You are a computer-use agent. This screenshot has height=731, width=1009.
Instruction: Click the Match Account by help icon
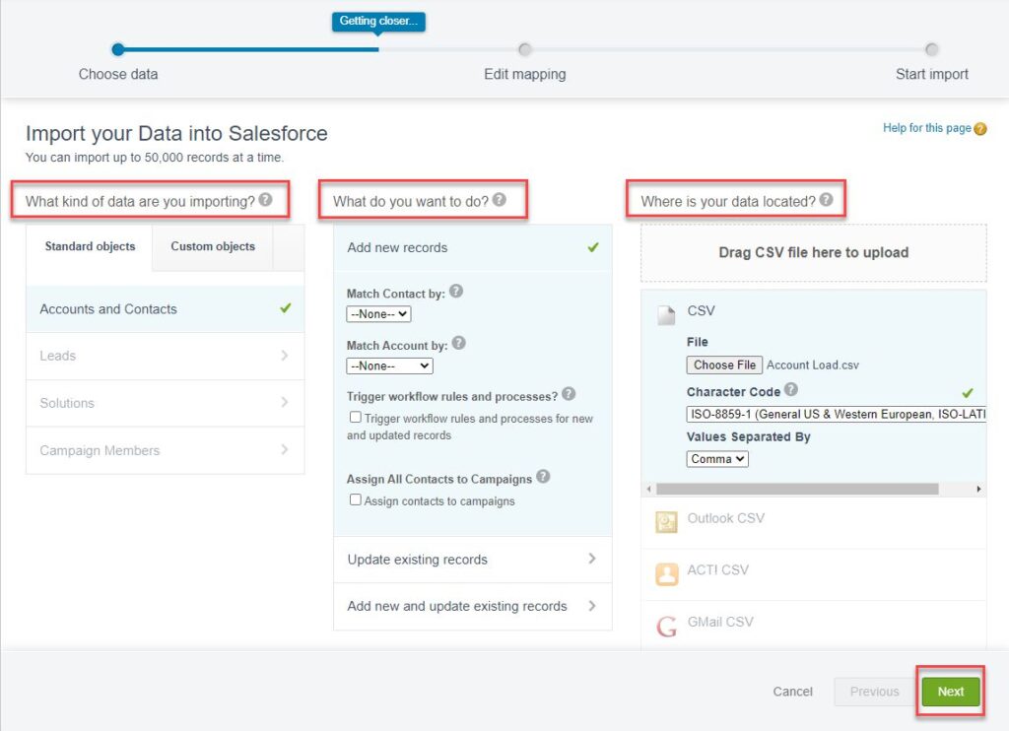(458, 343)
